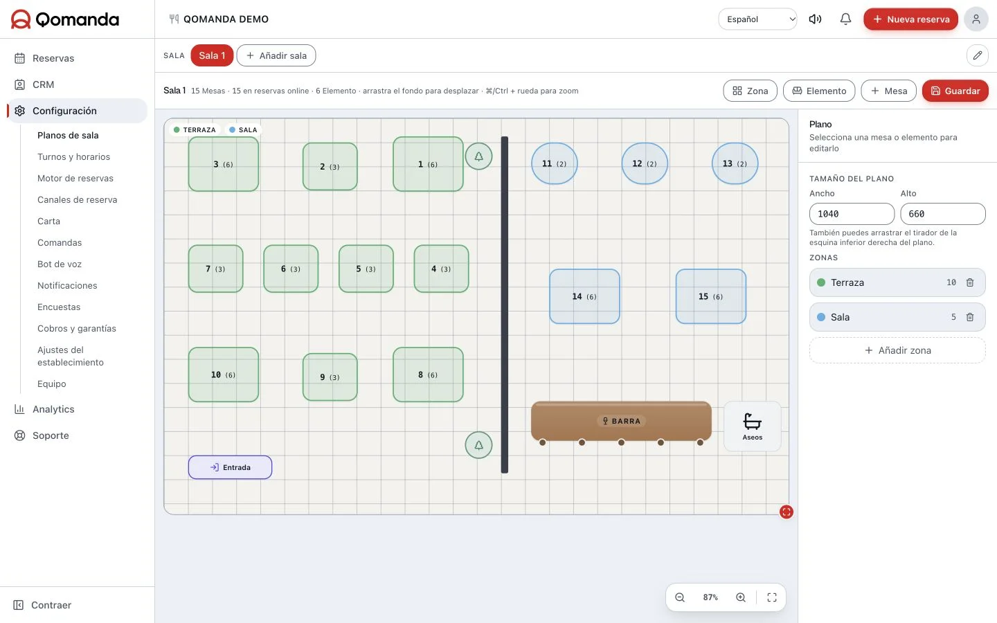Collapse the sidebar with Contraer

click(43, 605)
